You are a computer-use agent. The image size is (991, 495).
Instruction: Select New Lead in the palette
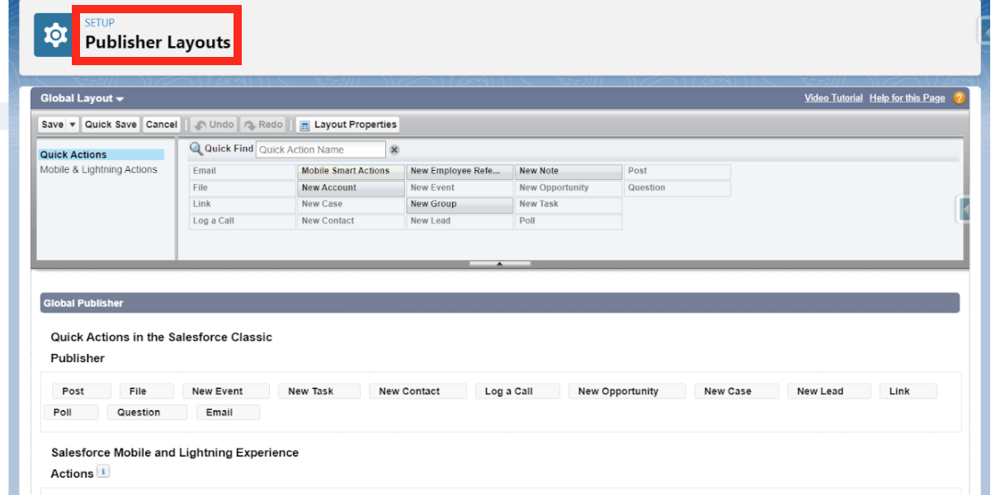[460, 221]
